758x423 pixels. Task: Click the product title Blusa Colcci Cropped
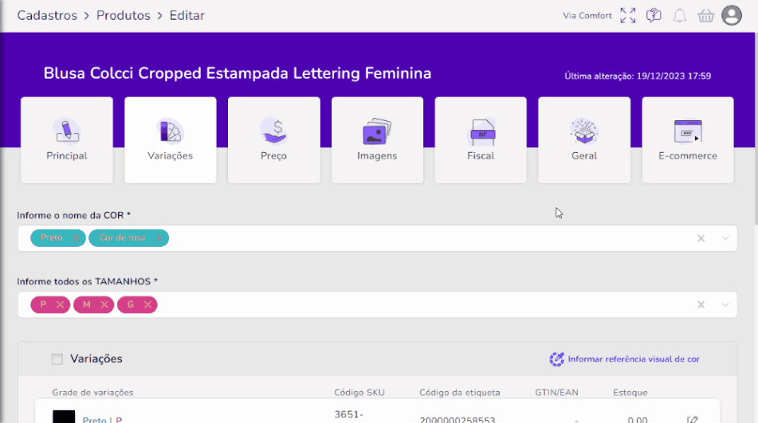[x=238, y=73]
